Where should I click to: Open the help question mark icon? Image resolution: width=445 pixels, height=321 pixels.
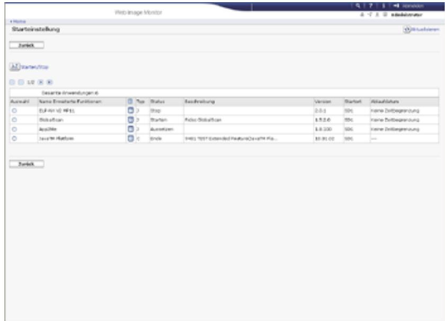click(x=371, y=5)
